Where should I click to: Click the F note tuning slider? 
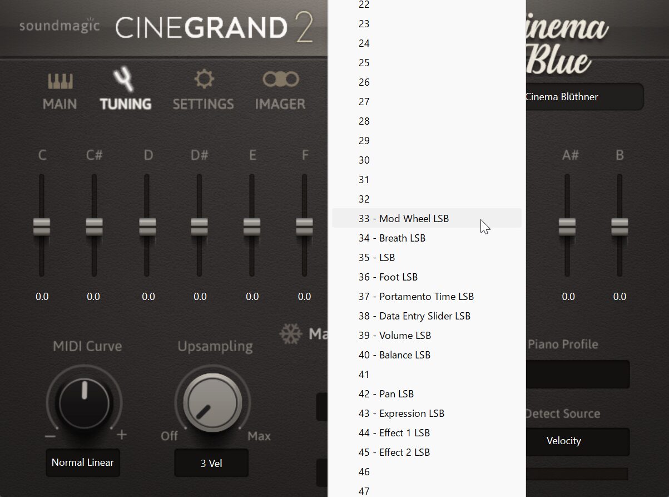(x=304, y=227)
